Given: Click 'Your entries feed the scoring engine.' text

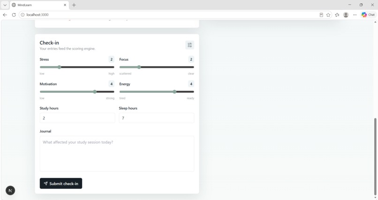Looking at the screenshot, I should [x=68, y=49].
